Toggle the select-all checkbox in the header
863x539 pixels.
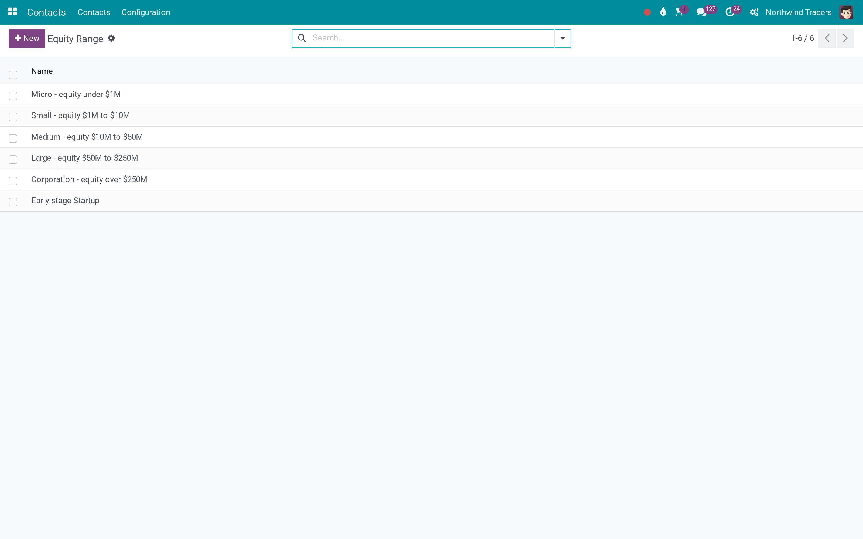[13, 75]
